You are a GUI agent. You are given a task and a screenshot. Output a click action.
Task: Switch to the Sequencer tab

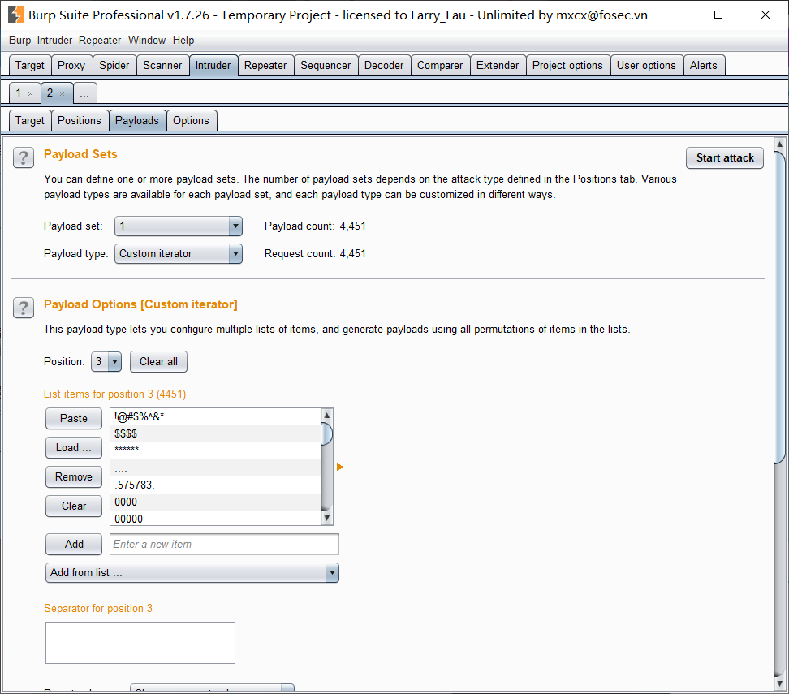326,66
